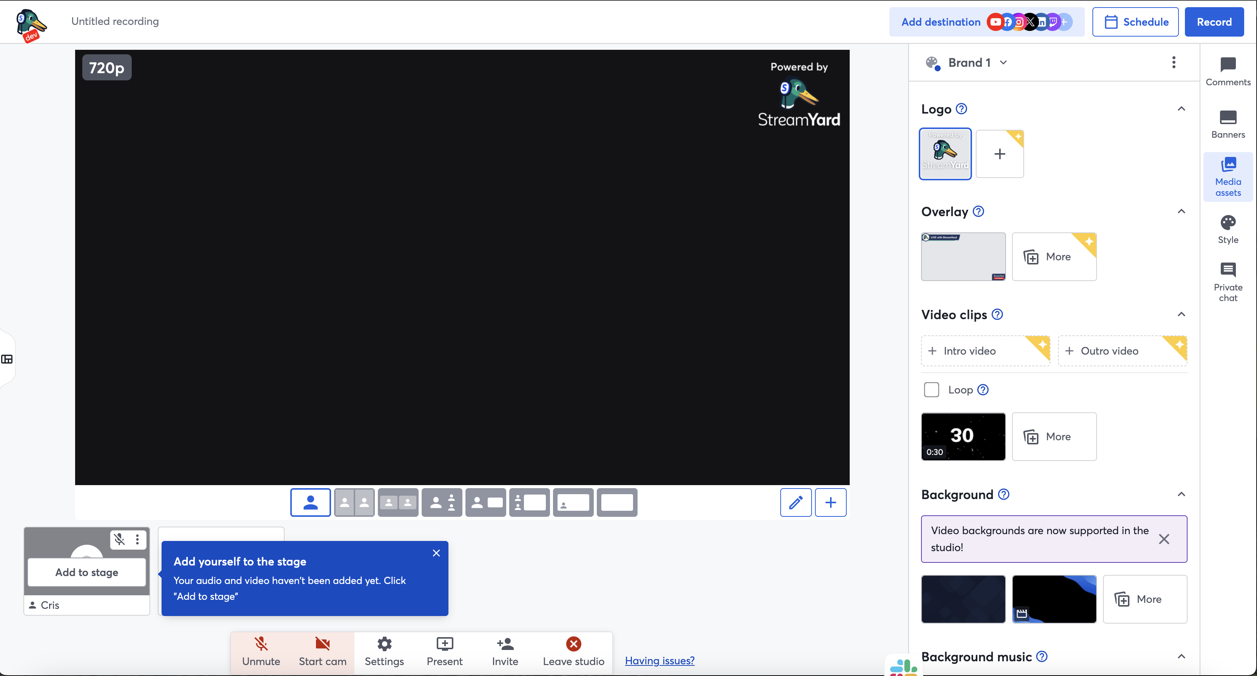1257x676 pixels.
Task: Close the Add yourself to stage tooltip
Action: (x=436, y=553)
